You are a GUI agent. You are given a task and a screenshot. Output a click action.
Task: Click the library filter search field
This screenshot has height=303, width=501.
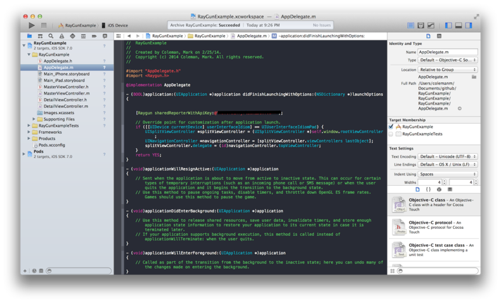coord(438,271)
